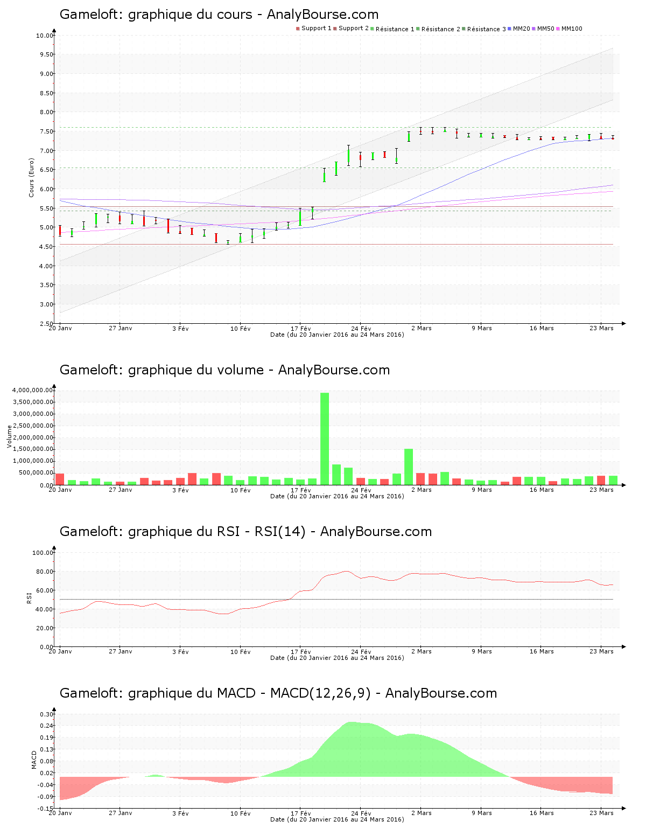Click '9 Mars' date on volume chart

point(482,490)
